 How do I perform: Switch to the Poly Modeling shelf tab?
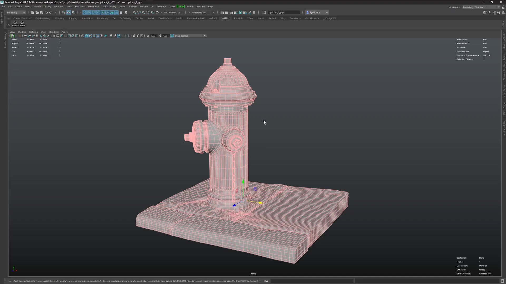coord(42,18)
